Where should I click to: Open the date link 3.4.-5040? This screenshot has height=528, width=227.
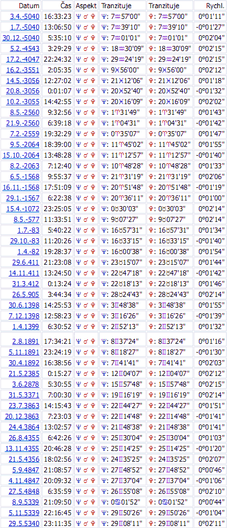pyautogui.click(x=25, y=16)
